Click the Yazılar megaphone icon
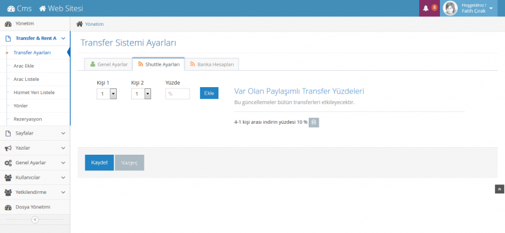This screenshot has height=233, width=505. coord(8,148)
